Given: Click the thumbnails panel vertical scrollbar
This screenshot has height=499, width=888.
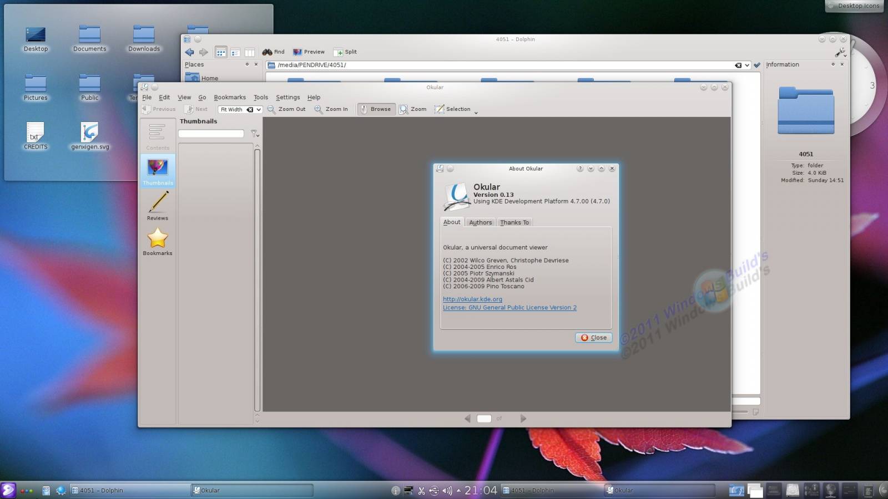Looking at the screenshot, I should (257, 280).
